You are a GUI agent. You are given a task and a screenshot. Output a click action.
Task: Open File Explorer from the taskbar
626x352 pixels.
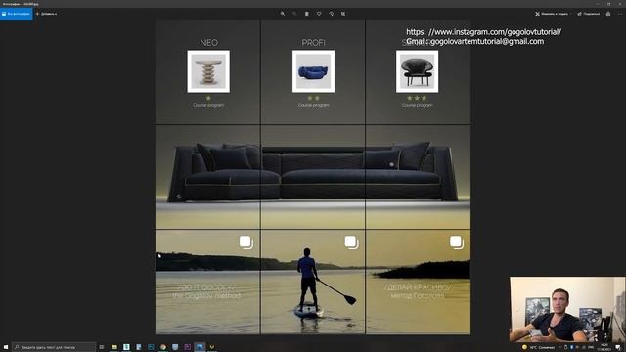click(x=114, y=347)
